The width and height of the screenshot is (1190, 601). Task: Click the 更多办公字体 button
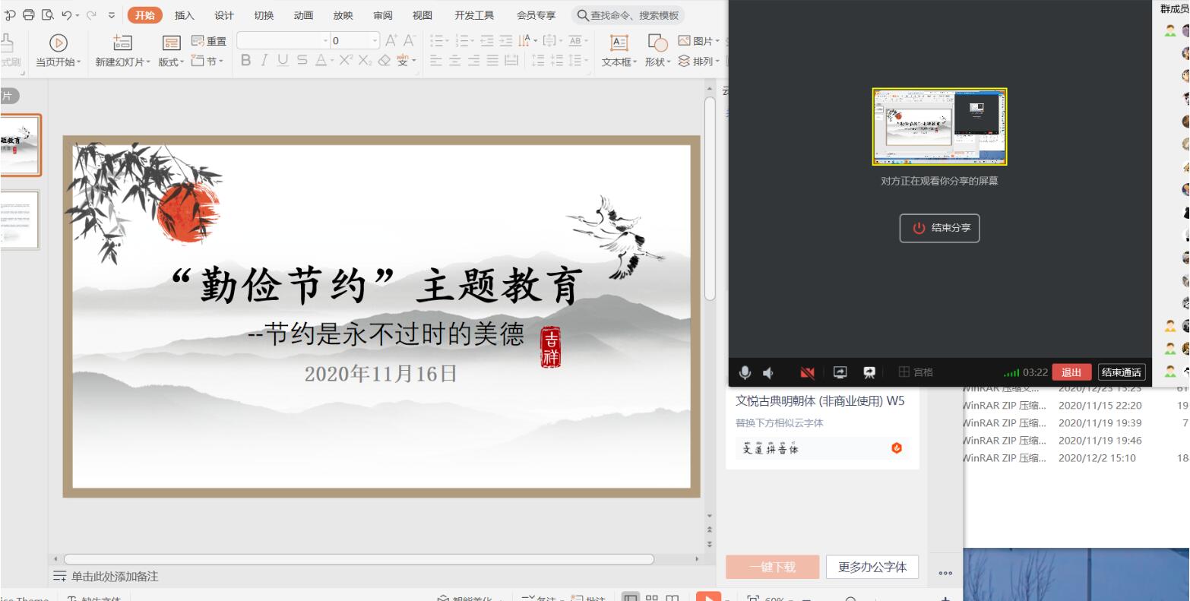(872, 567)
